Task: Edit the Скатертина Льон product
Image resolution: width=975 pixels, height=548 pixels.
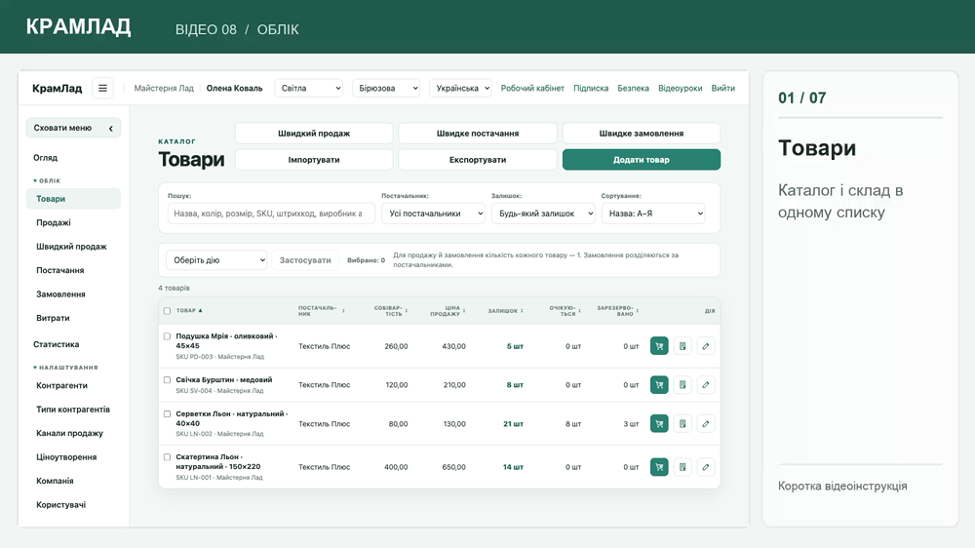Action: 706,466
